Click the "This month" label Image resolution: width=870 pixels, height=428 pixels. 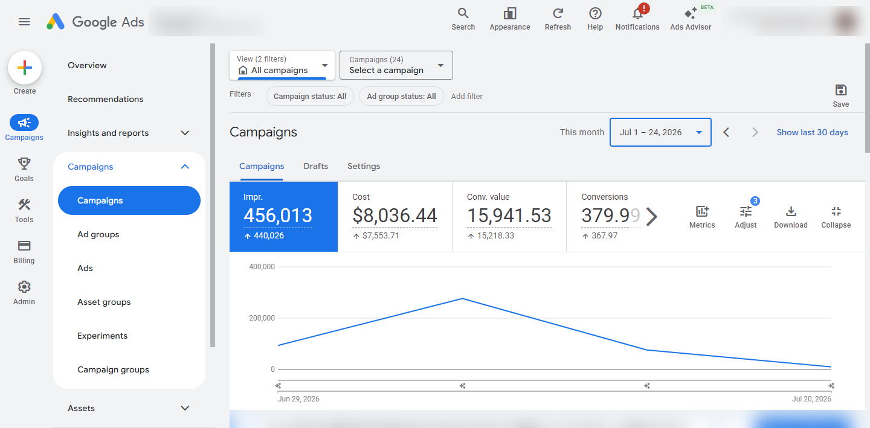pos(582,132)
